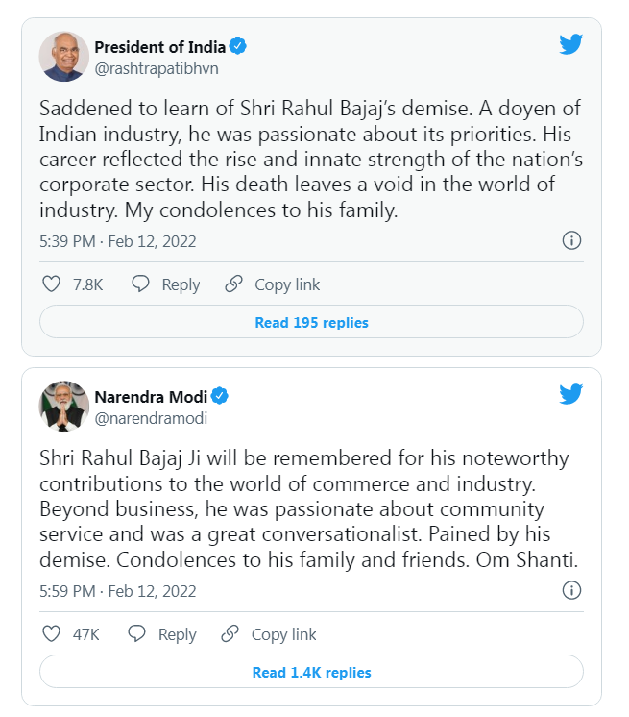Visit @narendramodi handle
The width and height of the screenshot is (629, 717).
point(151,418)
